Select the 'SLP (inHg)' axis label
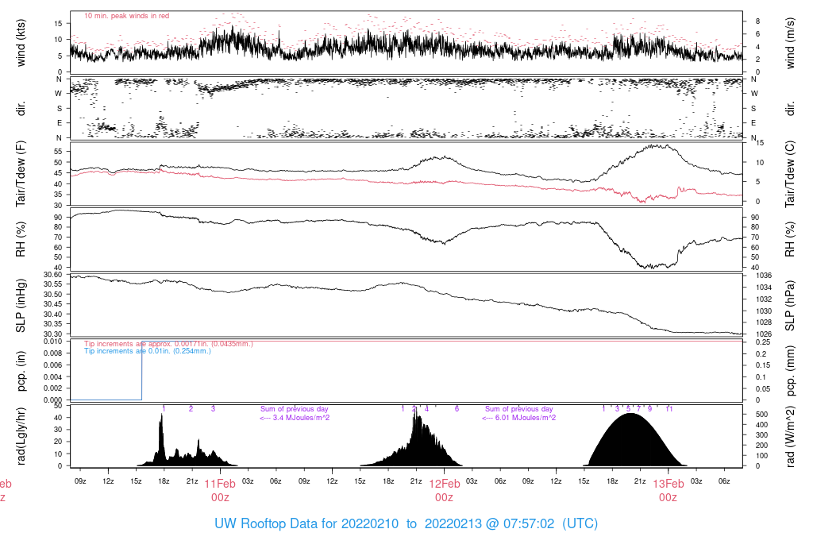 point(21,306)
